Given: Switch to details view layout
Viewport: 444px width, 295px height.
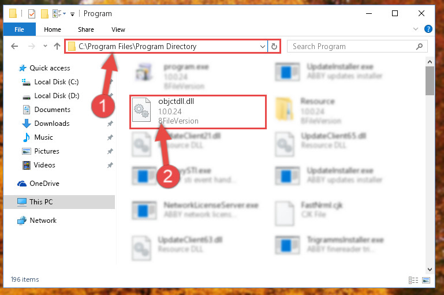Looking at the screenshot, I should (413, 280).
